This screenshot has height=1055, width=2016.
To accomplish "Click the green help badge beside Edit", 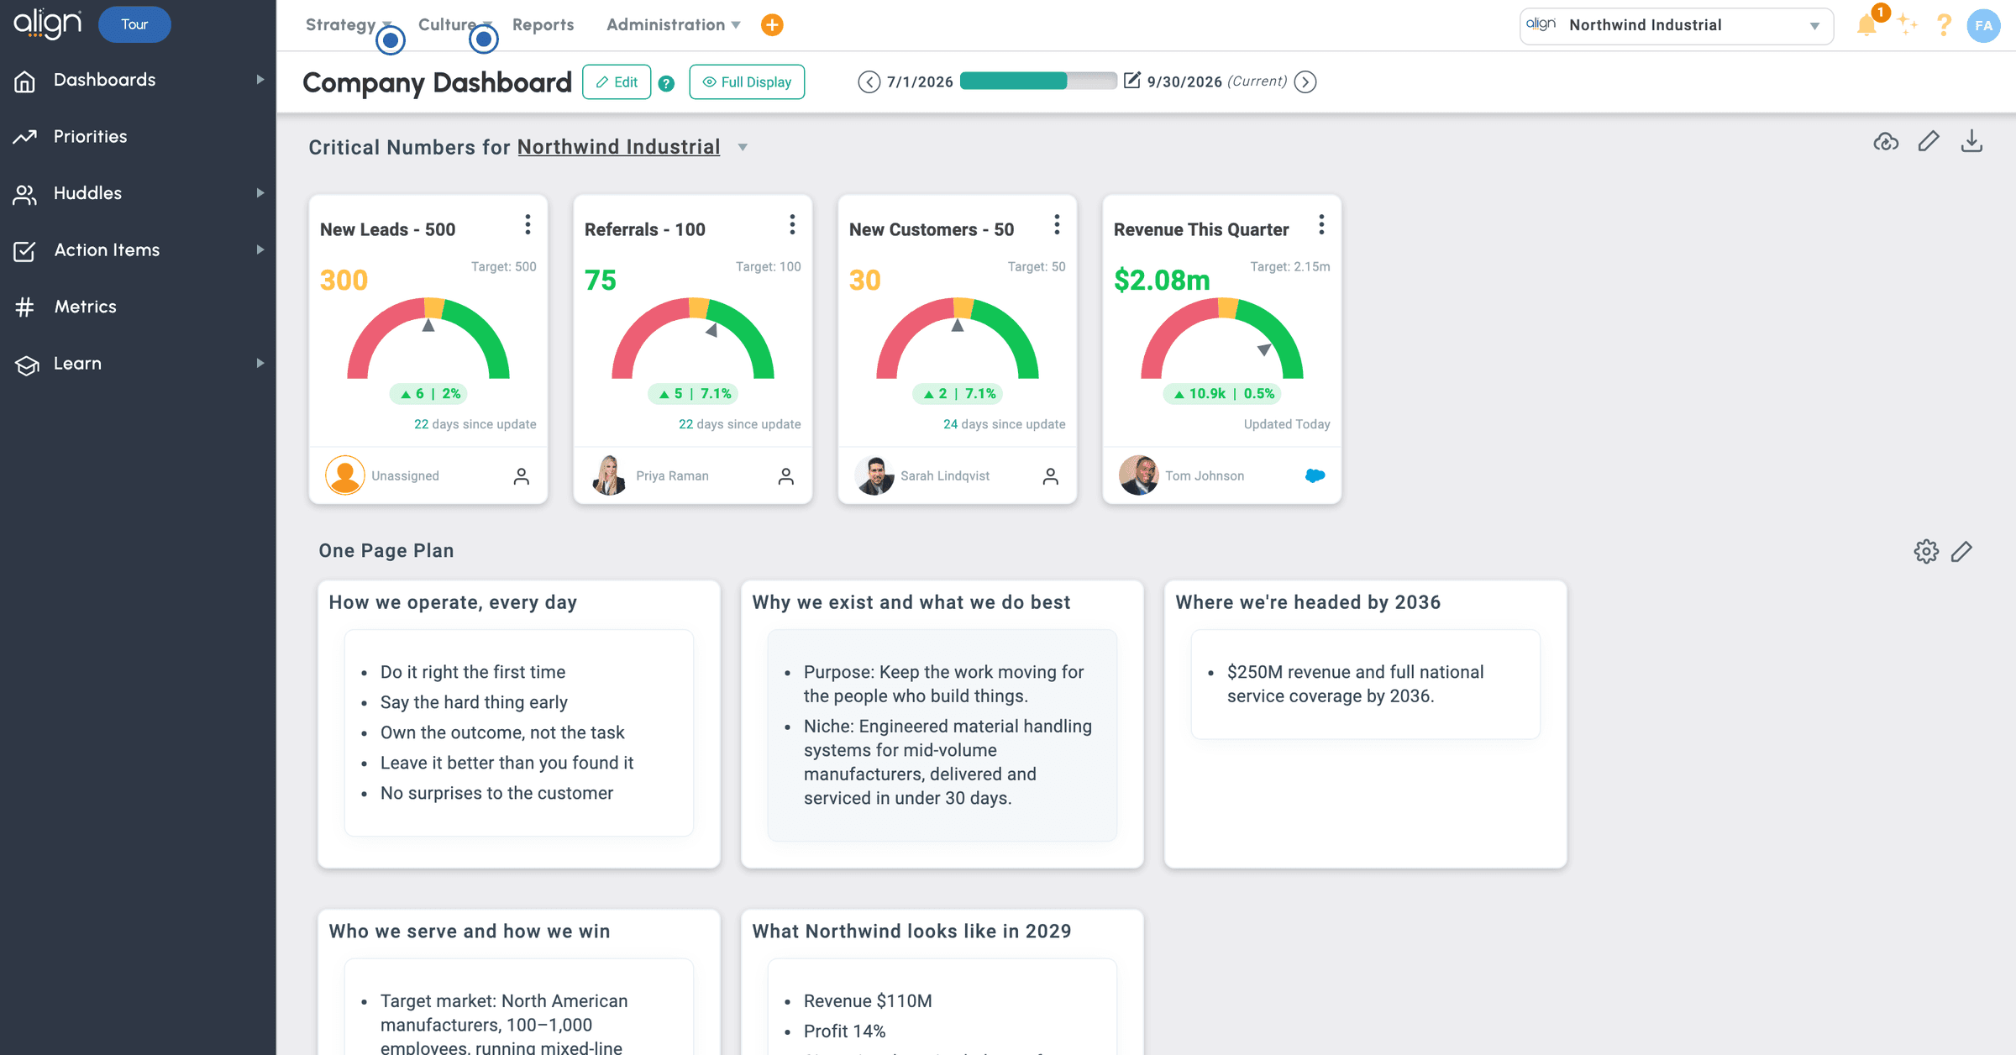I will [666, 83].
